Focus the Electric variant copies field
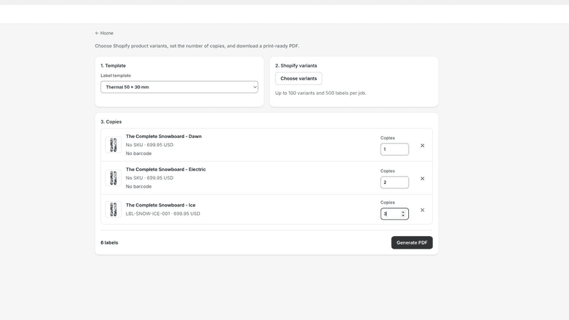Screen dimensions: 569x320 click(394, 182)
